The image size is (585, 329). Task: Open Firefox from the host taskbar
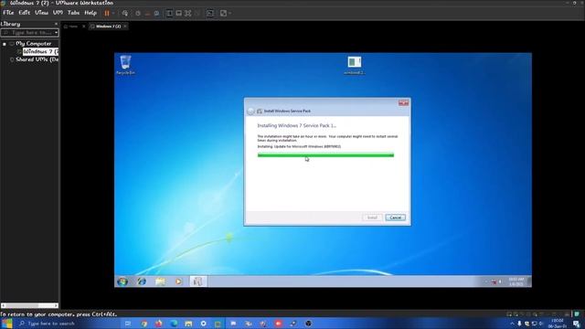point(158,324)
